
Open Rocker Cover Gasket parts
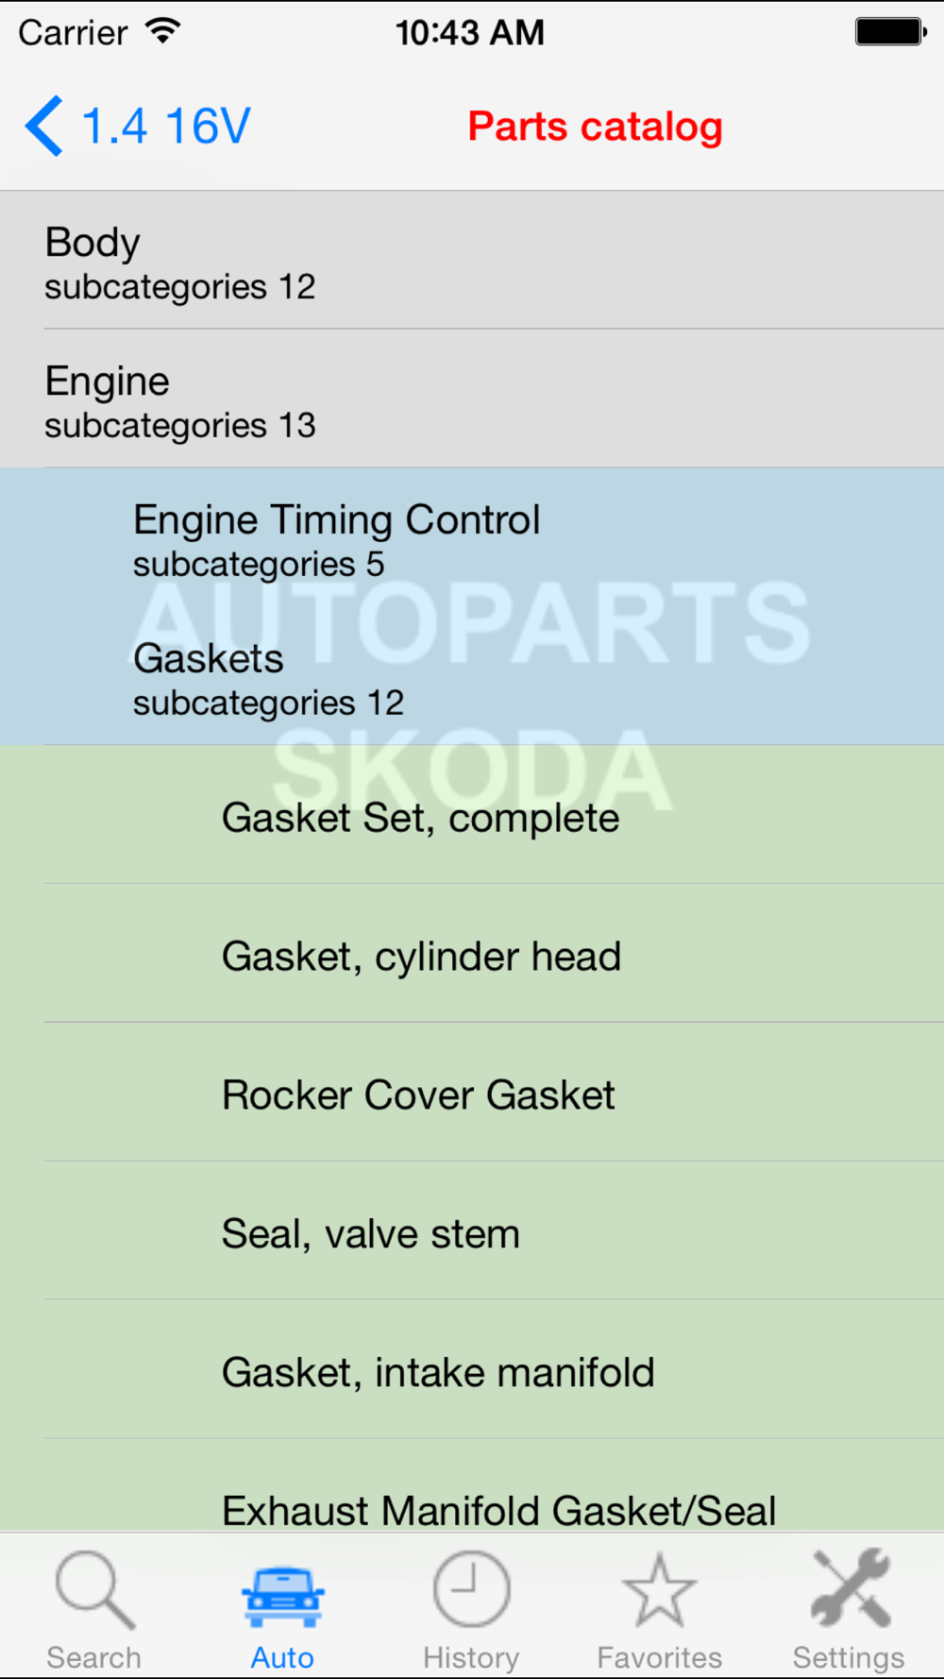(472, 1093)
